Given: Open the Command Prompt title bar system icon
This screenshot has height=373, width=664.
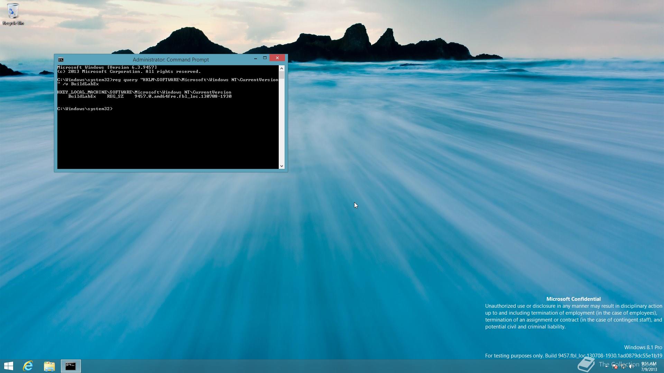Looking at the screenshot, I should [61, 60].
